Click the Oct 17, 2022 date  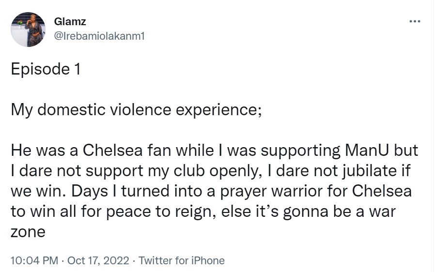click(98, 260)
